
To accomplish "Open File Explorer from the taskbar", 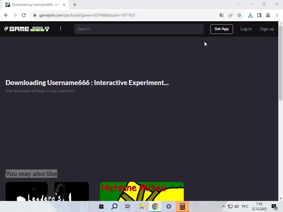I will point(141,206).
